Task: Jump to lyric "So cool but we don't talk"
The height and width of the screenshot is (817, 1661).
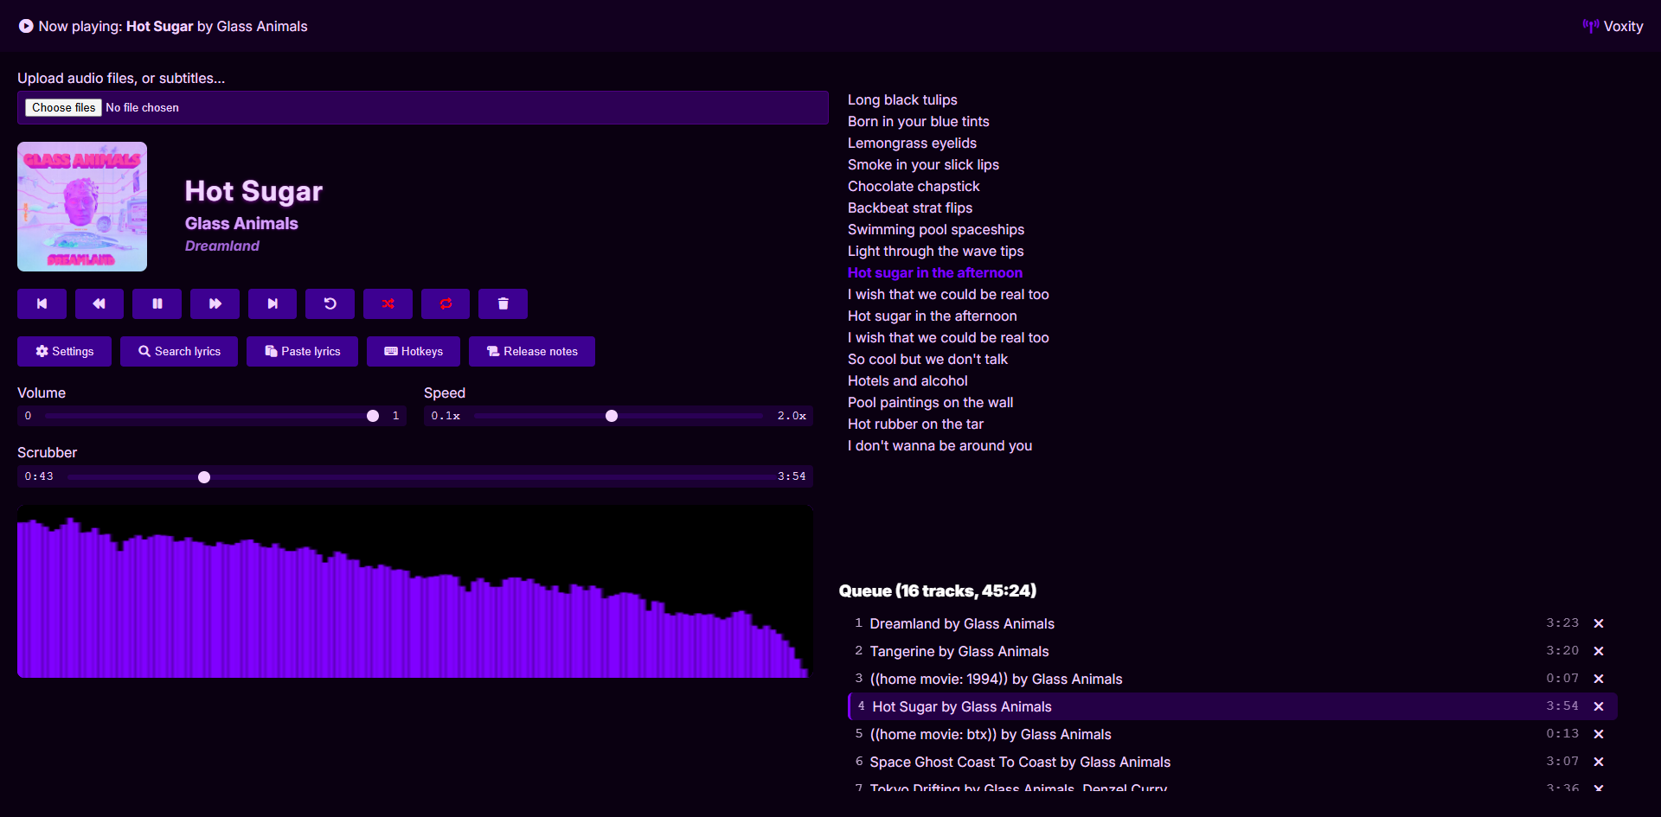Action: pos(927,359)
